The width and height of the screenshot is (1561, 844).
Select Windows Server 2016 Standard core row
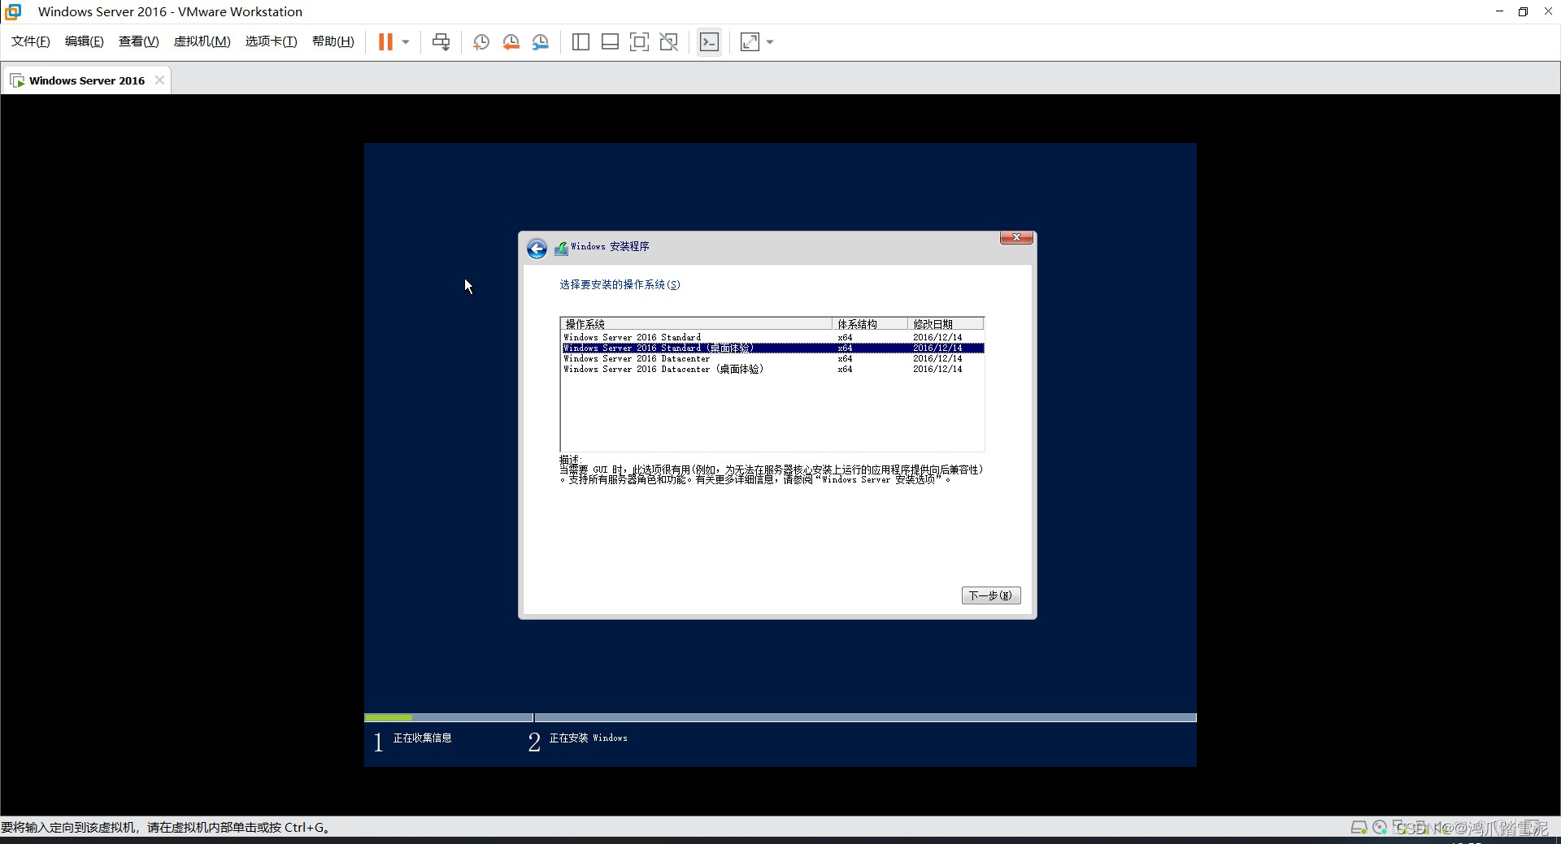(x=772, y=337)
